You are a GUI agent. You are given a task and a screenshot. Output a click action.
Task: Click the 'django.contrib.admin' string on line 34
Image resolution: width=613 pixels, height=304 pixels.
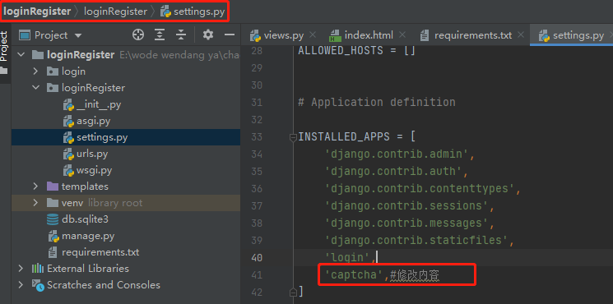pyautogui.click(x=397, y=154)
